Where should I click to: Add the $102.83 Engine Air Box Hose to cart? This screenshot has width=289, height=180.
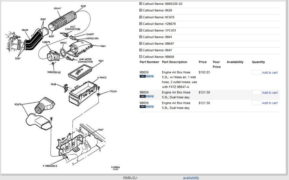point(270,73)
